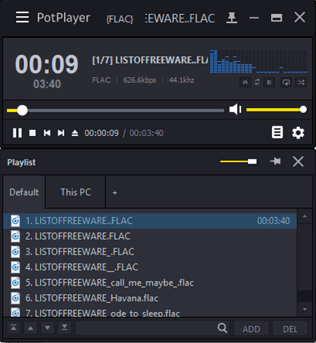Enable shuffle playback
The image size is (316, 343).
point(301,82)
